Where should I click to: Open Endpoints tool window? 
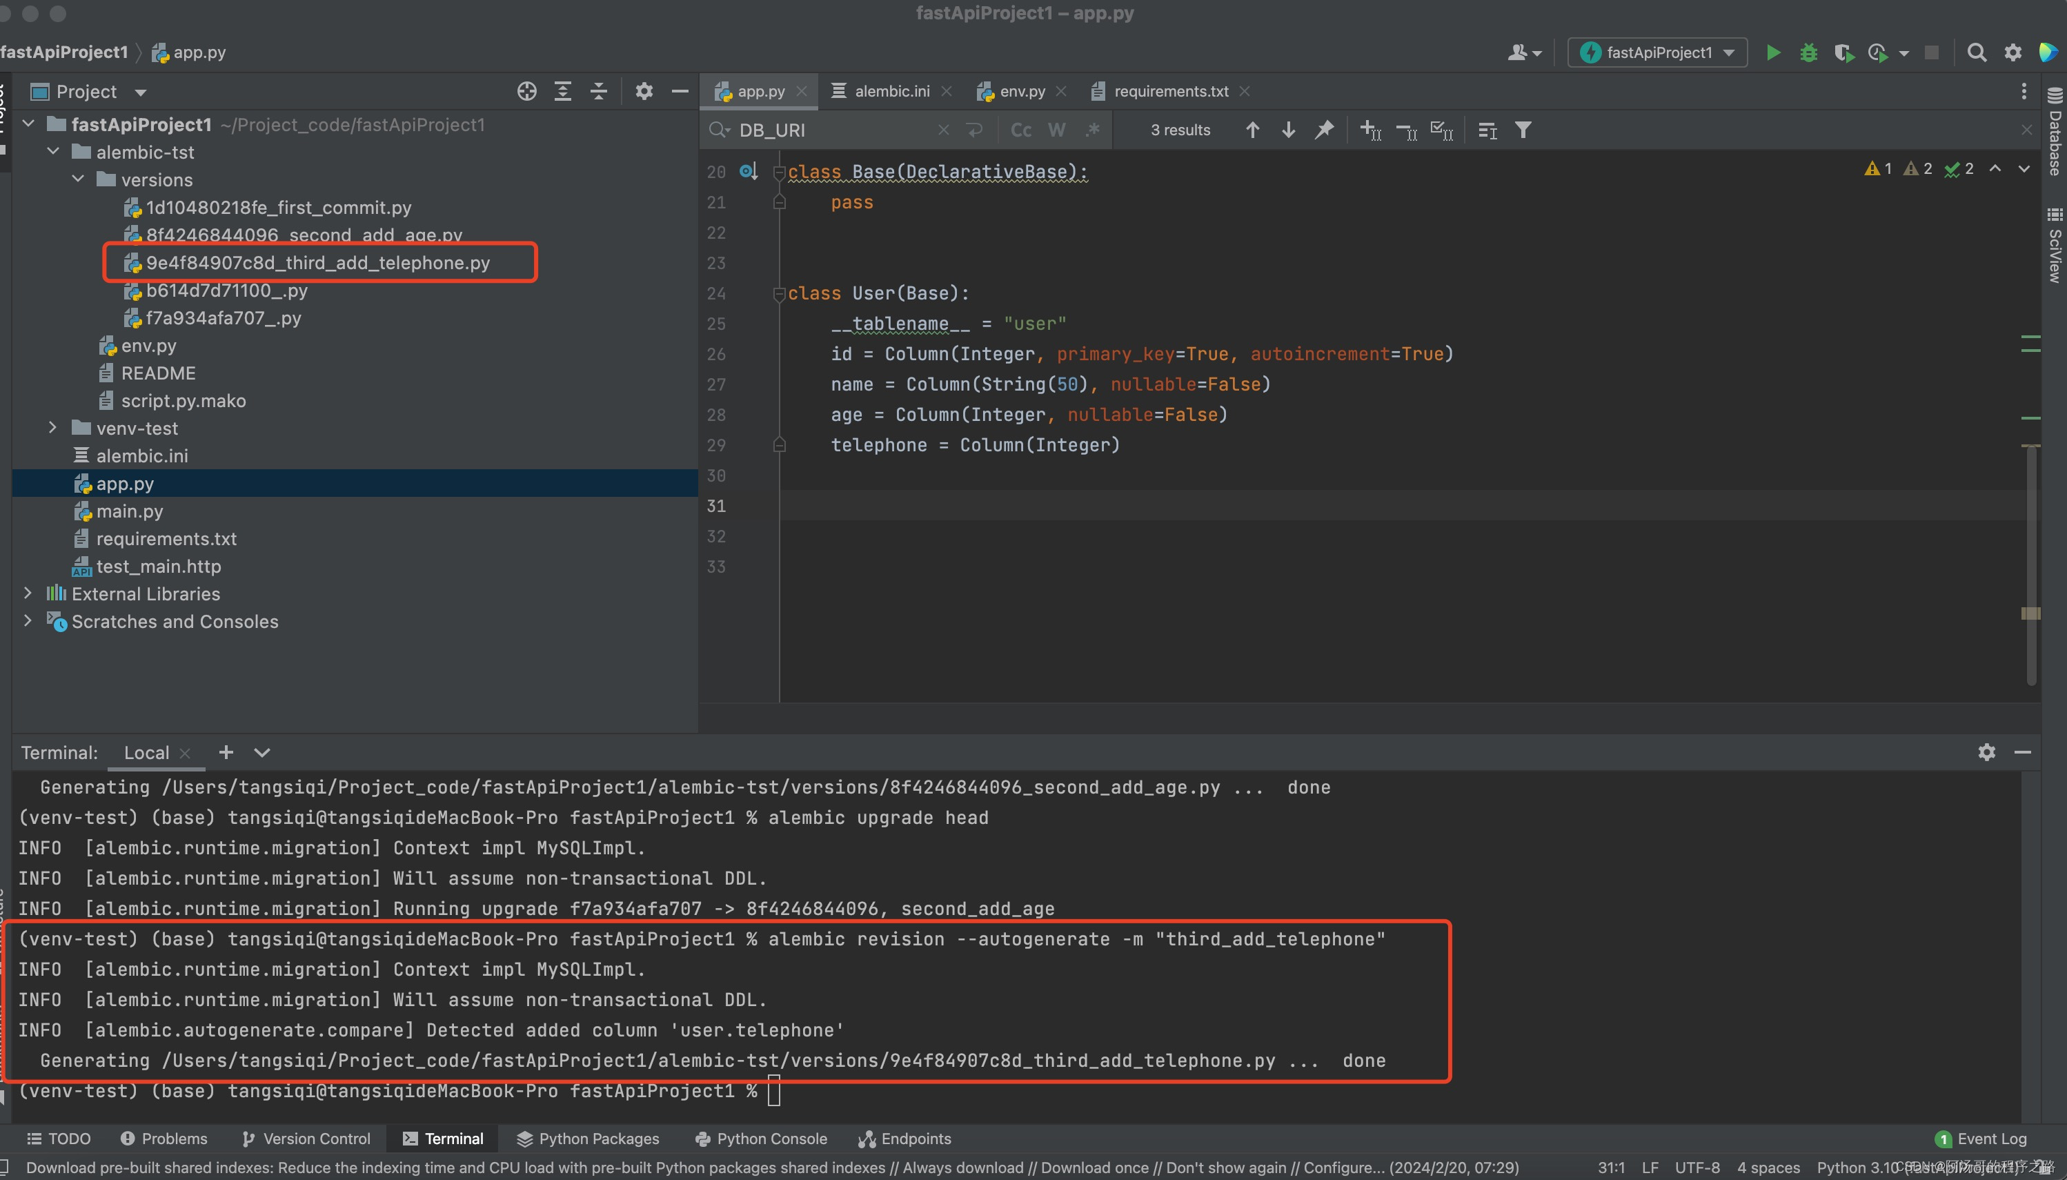(x=905, y=1139)
